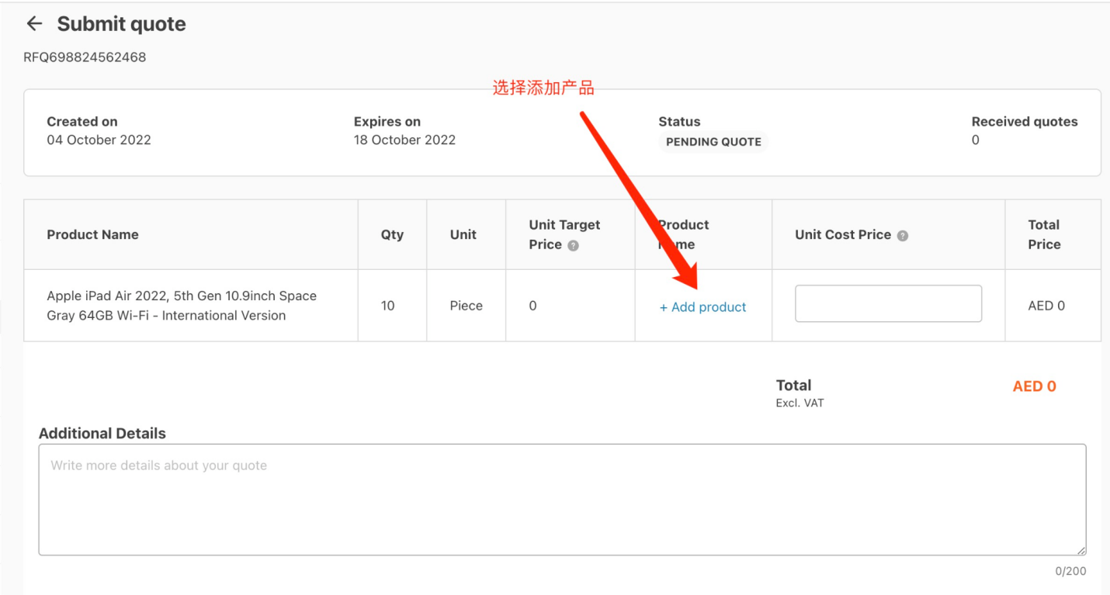Click the 0/200 character counter

pos(1070,571)
